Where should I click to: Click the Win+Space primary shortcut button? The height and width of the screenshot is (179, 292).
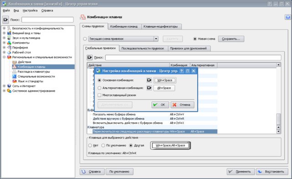click(165, 80)
